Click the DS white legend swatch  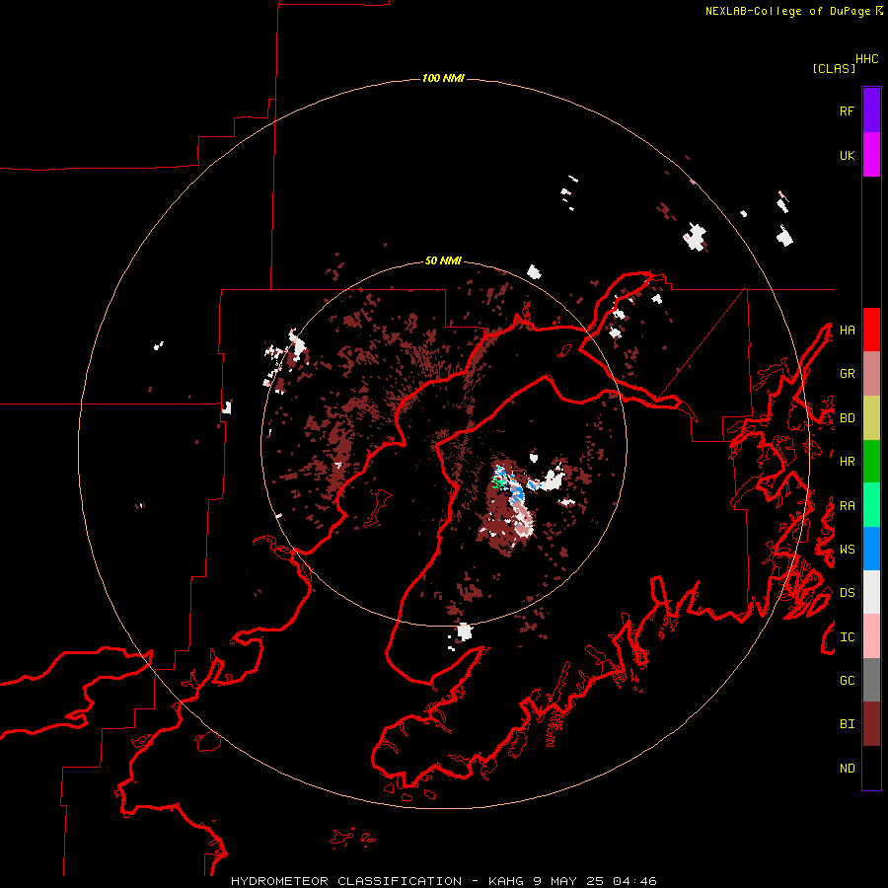tap(871, 592)
